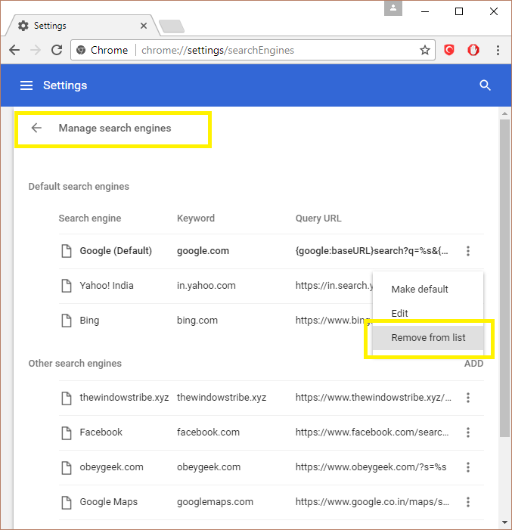Open more actions for Google (Default)
512x530 pixels.
point(468,251)
